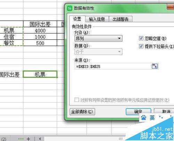Toggle the 英 input language indicator
The image size is (174, 141).
click(x=152, y=118)
